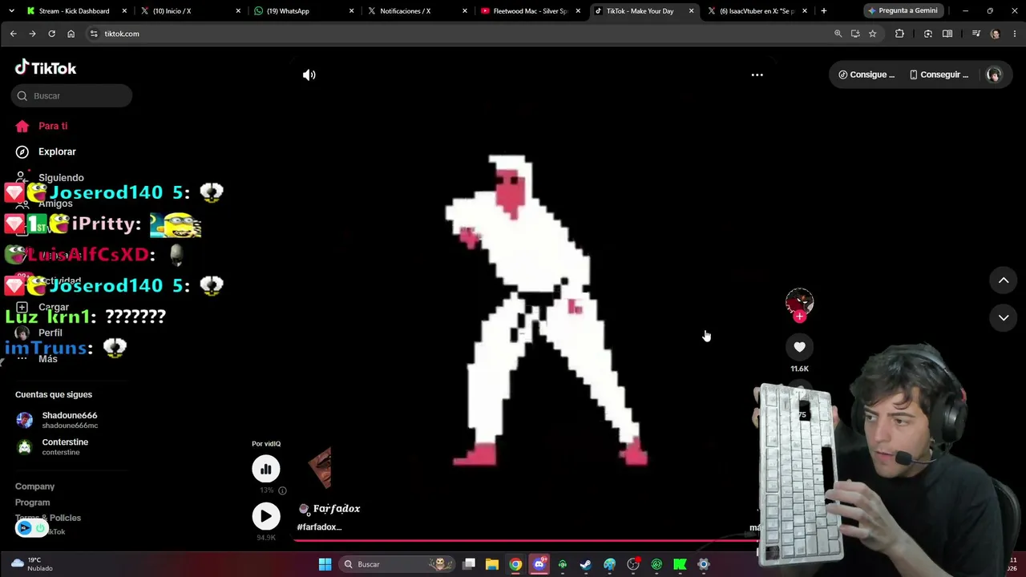Click the Conseguir aplicación button

[x=939, y=75]
